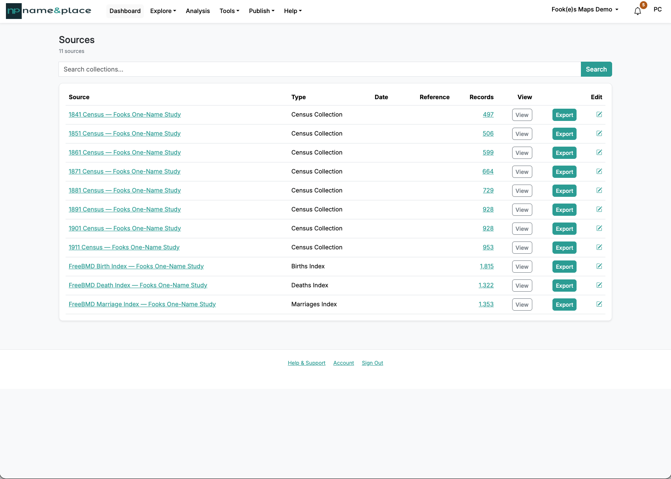Open the notifications bell
This screenshot has width=671, height=479.
pos(637,11)
